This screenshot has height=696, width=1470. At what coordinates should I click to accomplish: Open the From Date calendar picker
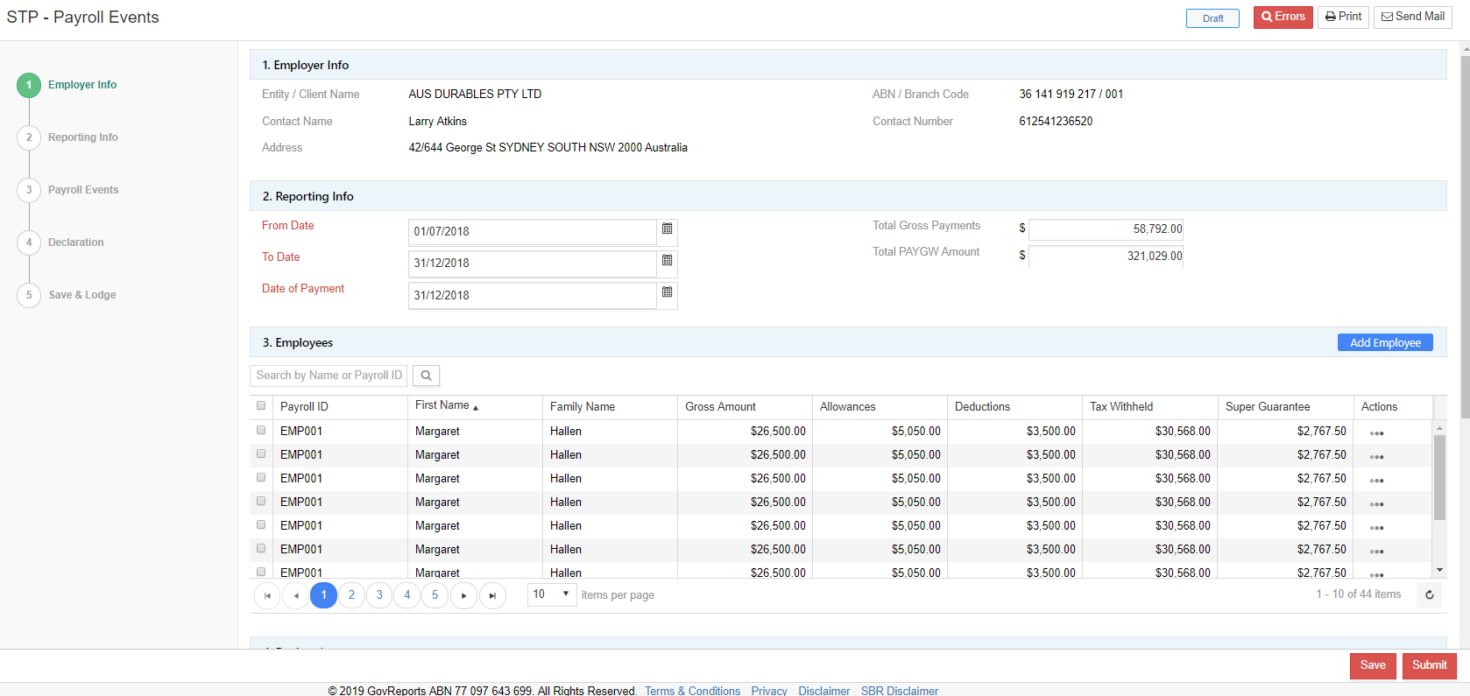[x=667, y=229]
